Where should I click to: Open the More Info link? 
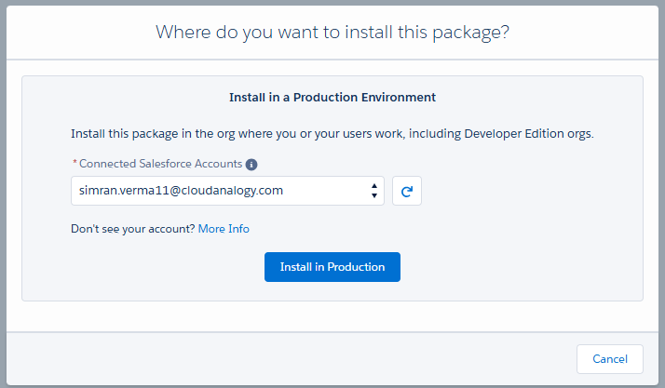pos(224,229)
